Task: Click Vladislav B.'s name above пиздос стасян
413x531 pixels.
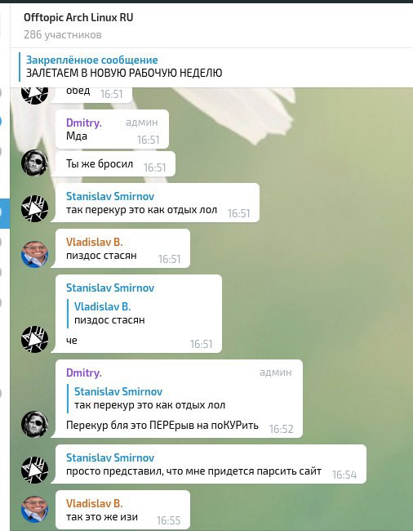Action: pyautogui.click(x=95, y=242)
